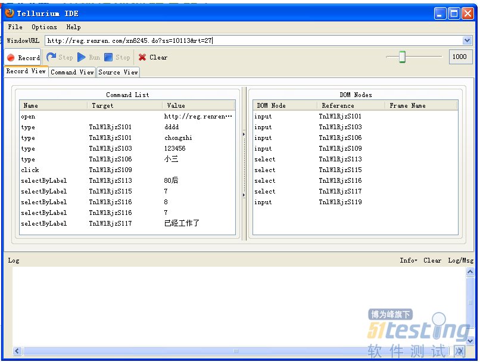This screenshot has width=480, height=362.
Task: Expand the WindowURL dropdown arrow
Action: 467,40
